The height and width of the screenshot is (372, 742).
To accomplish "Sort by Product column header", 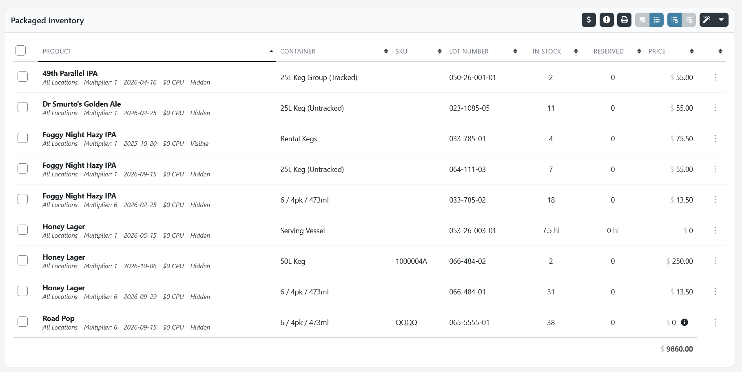I will (157, 51).
